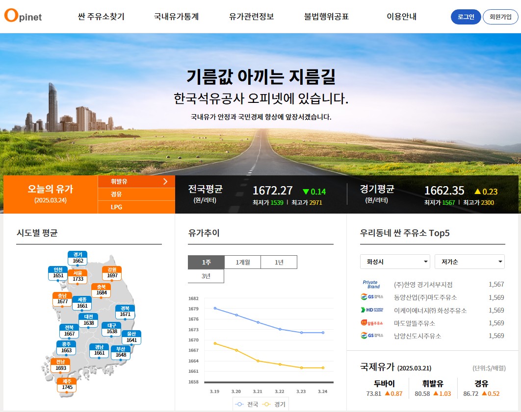Open the 화성시 region dropdown
Viewport: 521px width, 412px height.
pos(395,262)
